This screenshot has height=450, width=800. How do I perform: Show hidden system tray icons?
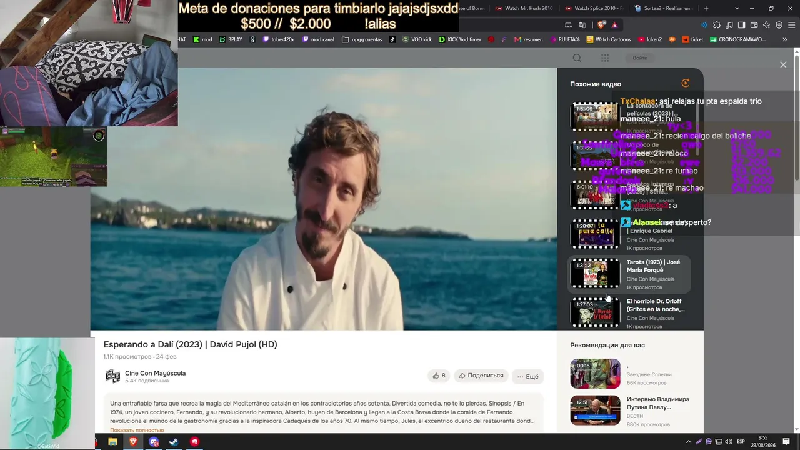point(689,442)
